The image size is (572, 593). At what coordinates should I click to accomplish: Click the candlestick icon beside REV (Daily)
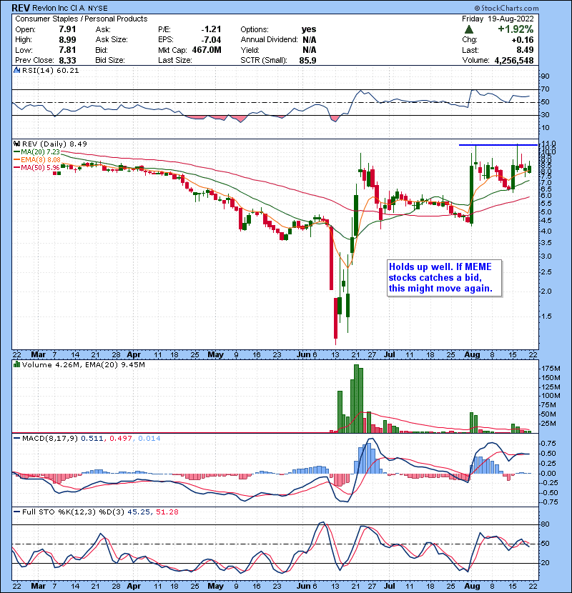16,144
